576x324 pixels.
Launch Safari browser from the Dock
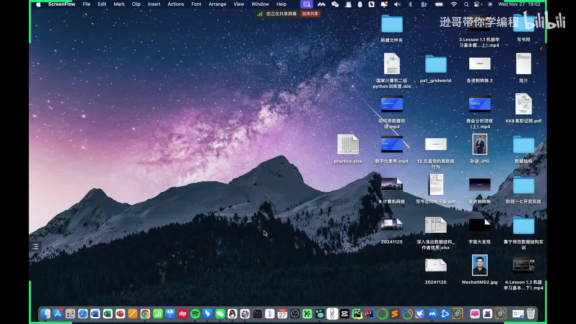tap(83, 314)
